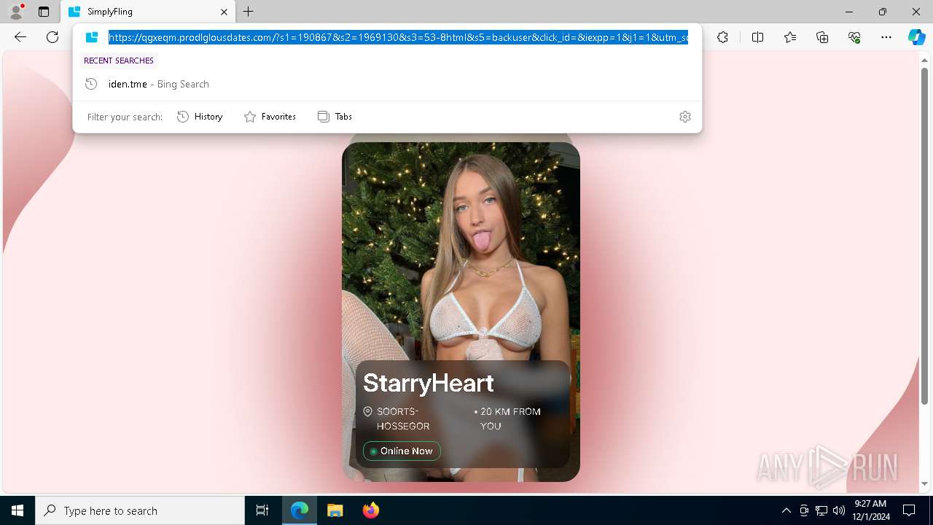Open Task View on the taskbar

(262, 510)
